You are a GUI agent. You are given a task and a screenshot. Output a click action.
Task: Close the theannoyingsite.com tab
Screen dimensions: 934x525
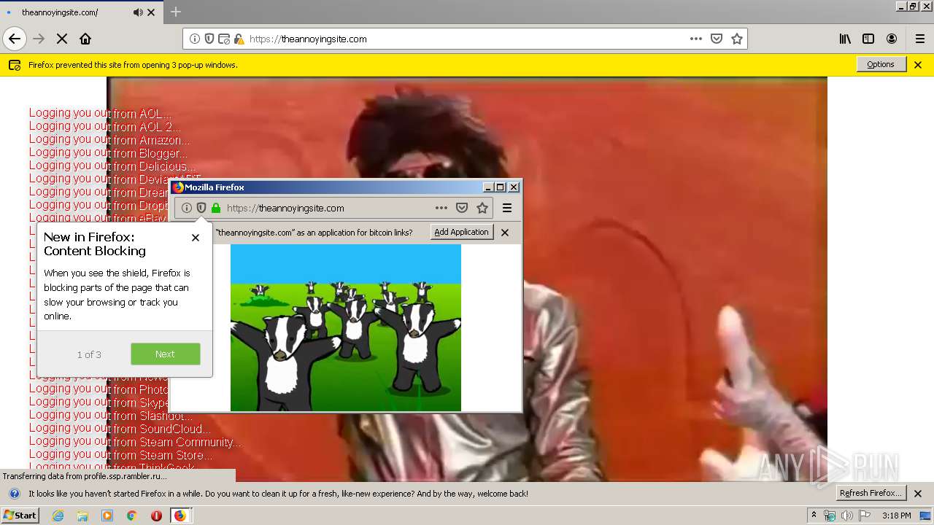pyautogui.click(x=151, y=12)
